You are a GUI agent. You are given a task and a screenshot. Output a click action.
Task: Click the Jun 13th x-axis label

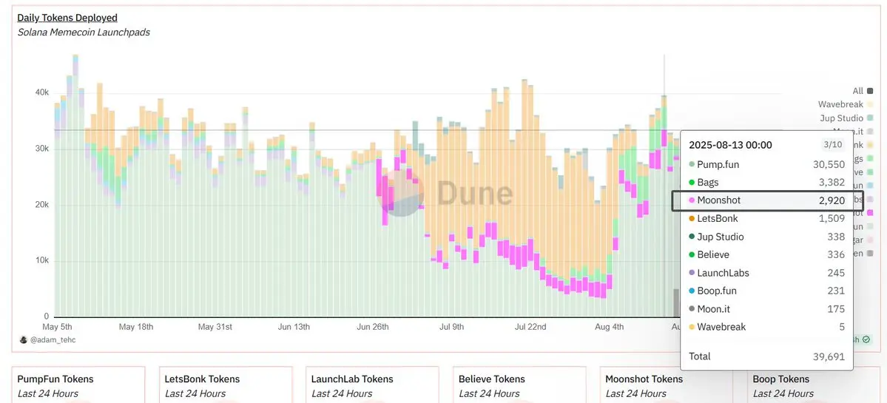pos(294,327)
